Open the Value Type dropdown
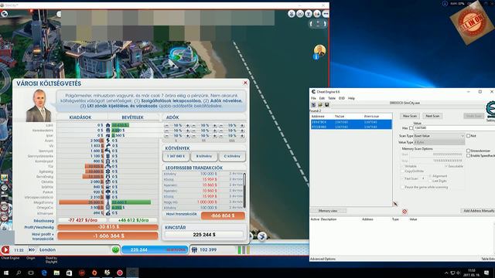This screenshot has width=495, height=278. coord(439,142)
